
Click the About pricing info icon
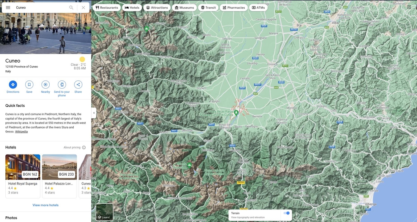tap(84, 148)
